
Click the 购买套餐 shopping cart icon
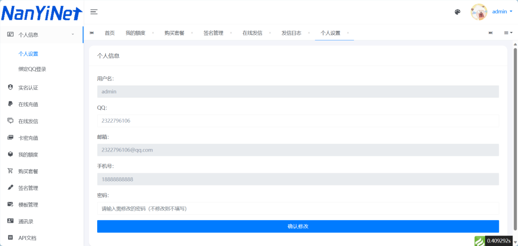point(10,171)
